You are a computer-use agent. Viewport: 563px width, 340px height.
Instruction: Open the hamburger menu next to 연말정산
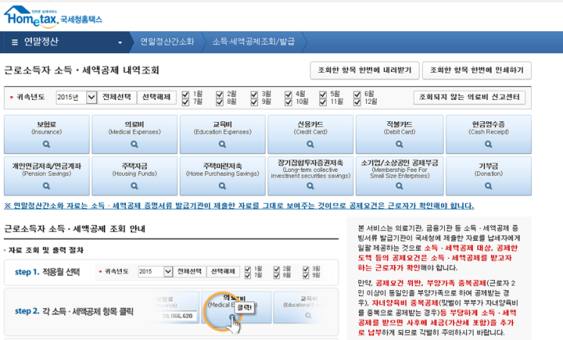14,42
